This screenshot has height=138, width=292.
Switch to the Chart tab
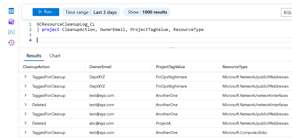pyautogui.click(x=55, y=56)
